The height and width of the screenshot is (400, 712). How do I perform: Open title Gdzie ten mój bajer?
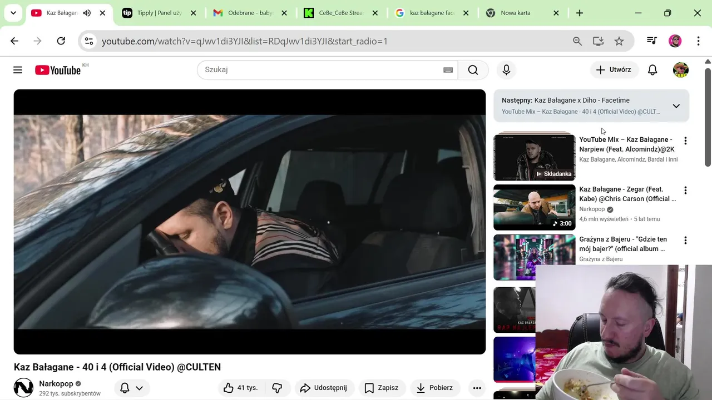click(x=623, y=244)
